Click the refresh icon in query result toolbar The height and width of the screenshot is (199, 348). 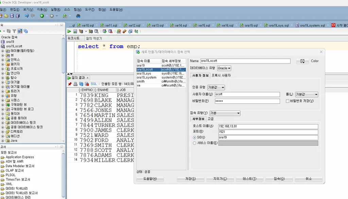pyautogui.click(x=81, y=84)
